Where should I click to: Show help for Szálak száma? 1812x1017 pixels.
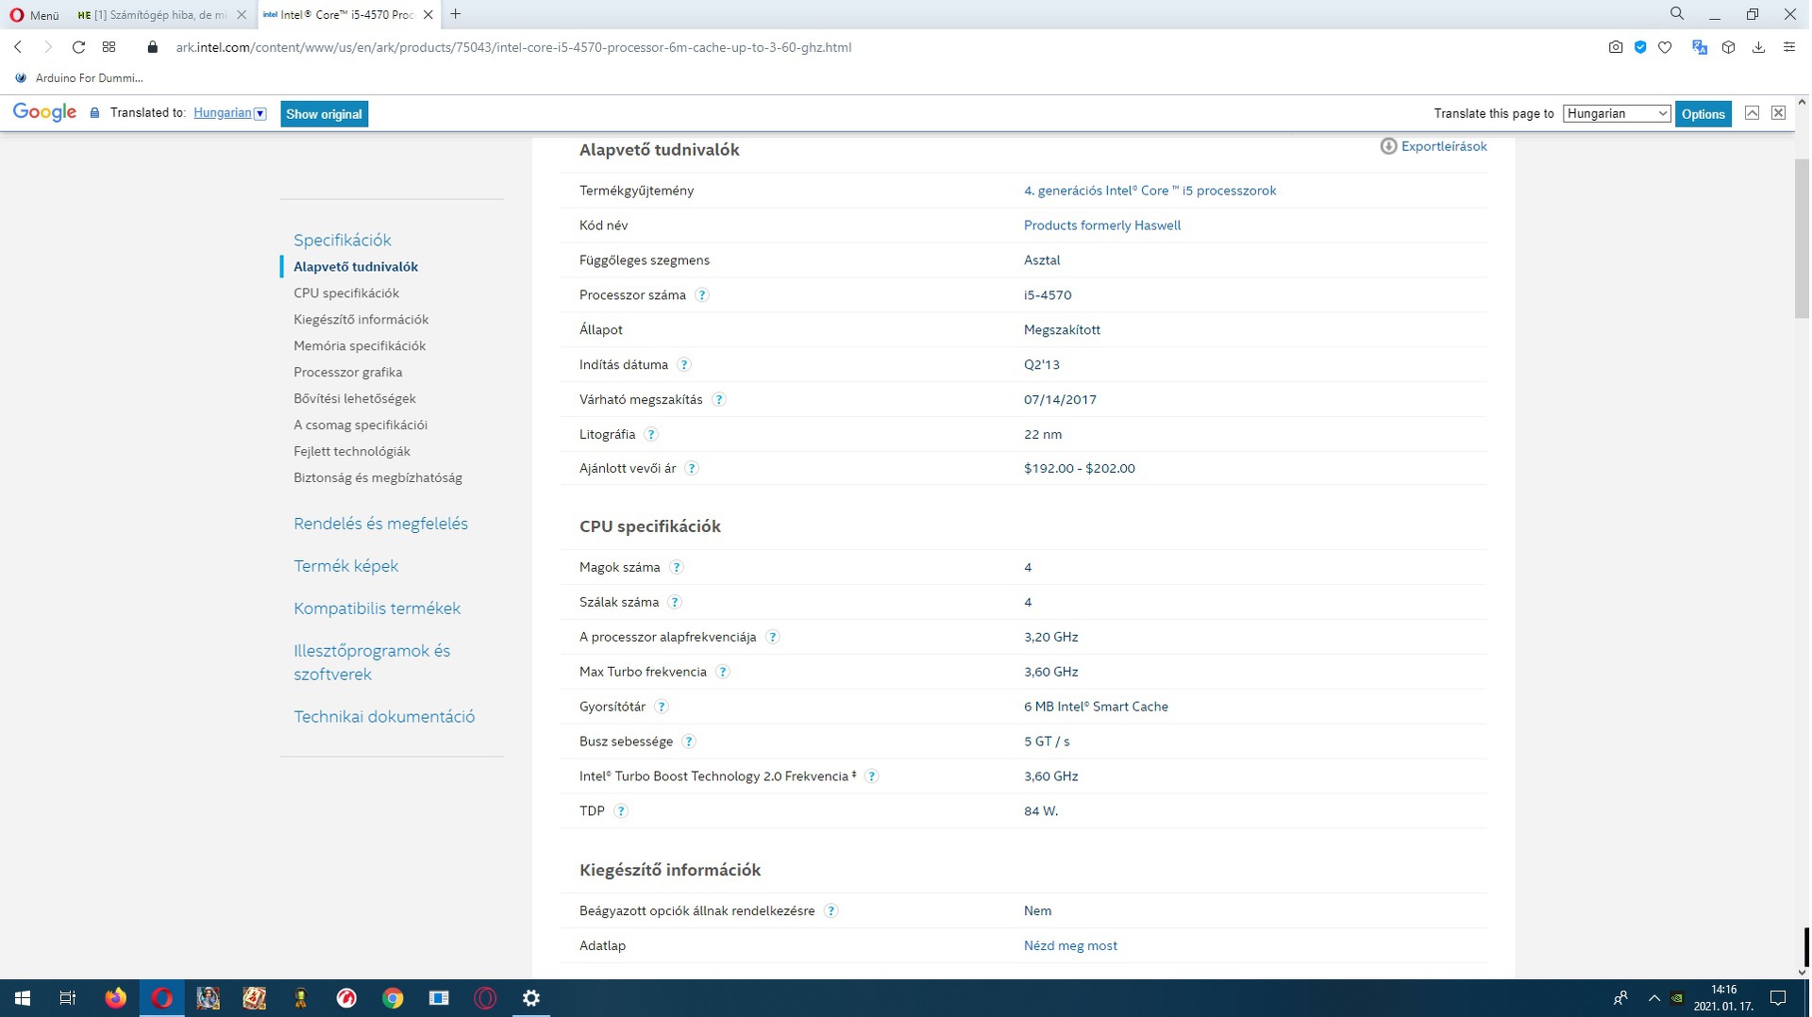pos(675,603)
